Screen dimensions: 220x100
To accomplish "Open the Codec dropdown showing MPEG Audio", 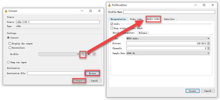I will (168, 38).
